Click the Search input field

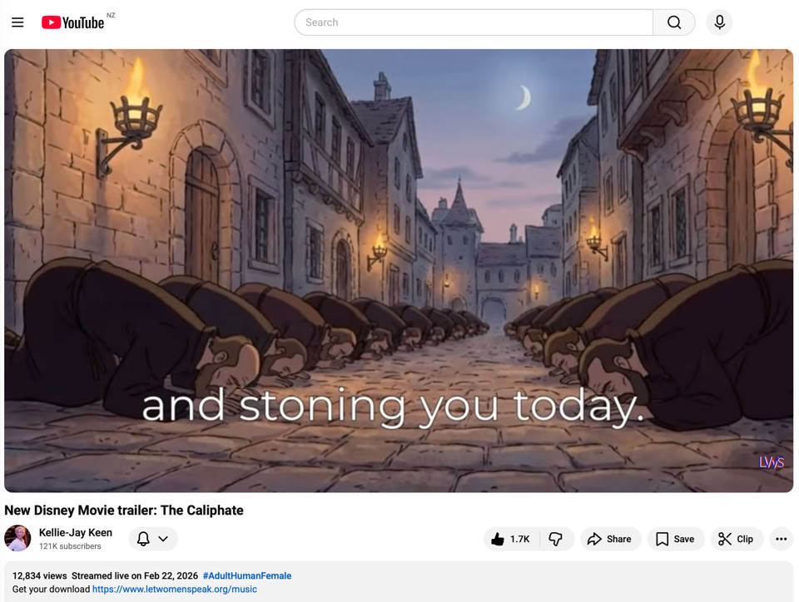[x=474, y=22]
